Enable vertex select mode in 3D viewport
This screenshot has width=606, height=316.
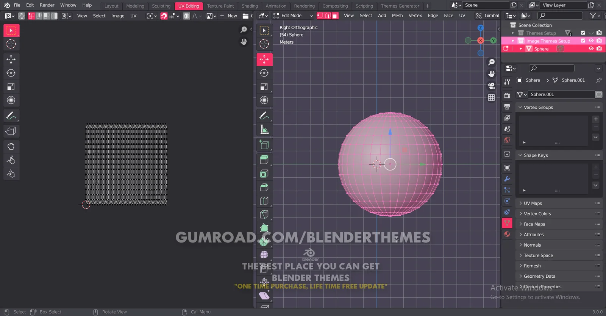[x=320, y=16]
